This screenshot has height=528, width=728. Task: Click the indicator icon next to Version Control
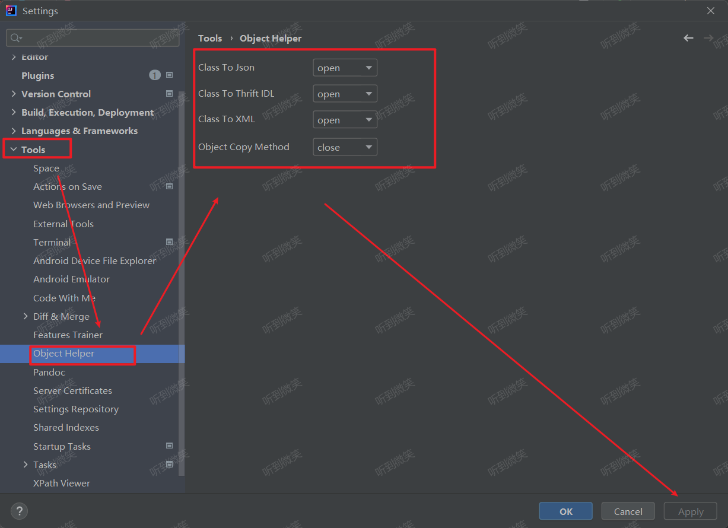[x=170, y=93]
